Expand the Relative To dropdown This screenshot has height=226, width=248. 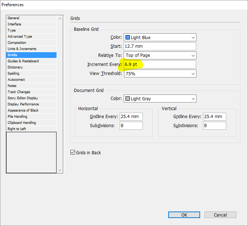(160, 55)
